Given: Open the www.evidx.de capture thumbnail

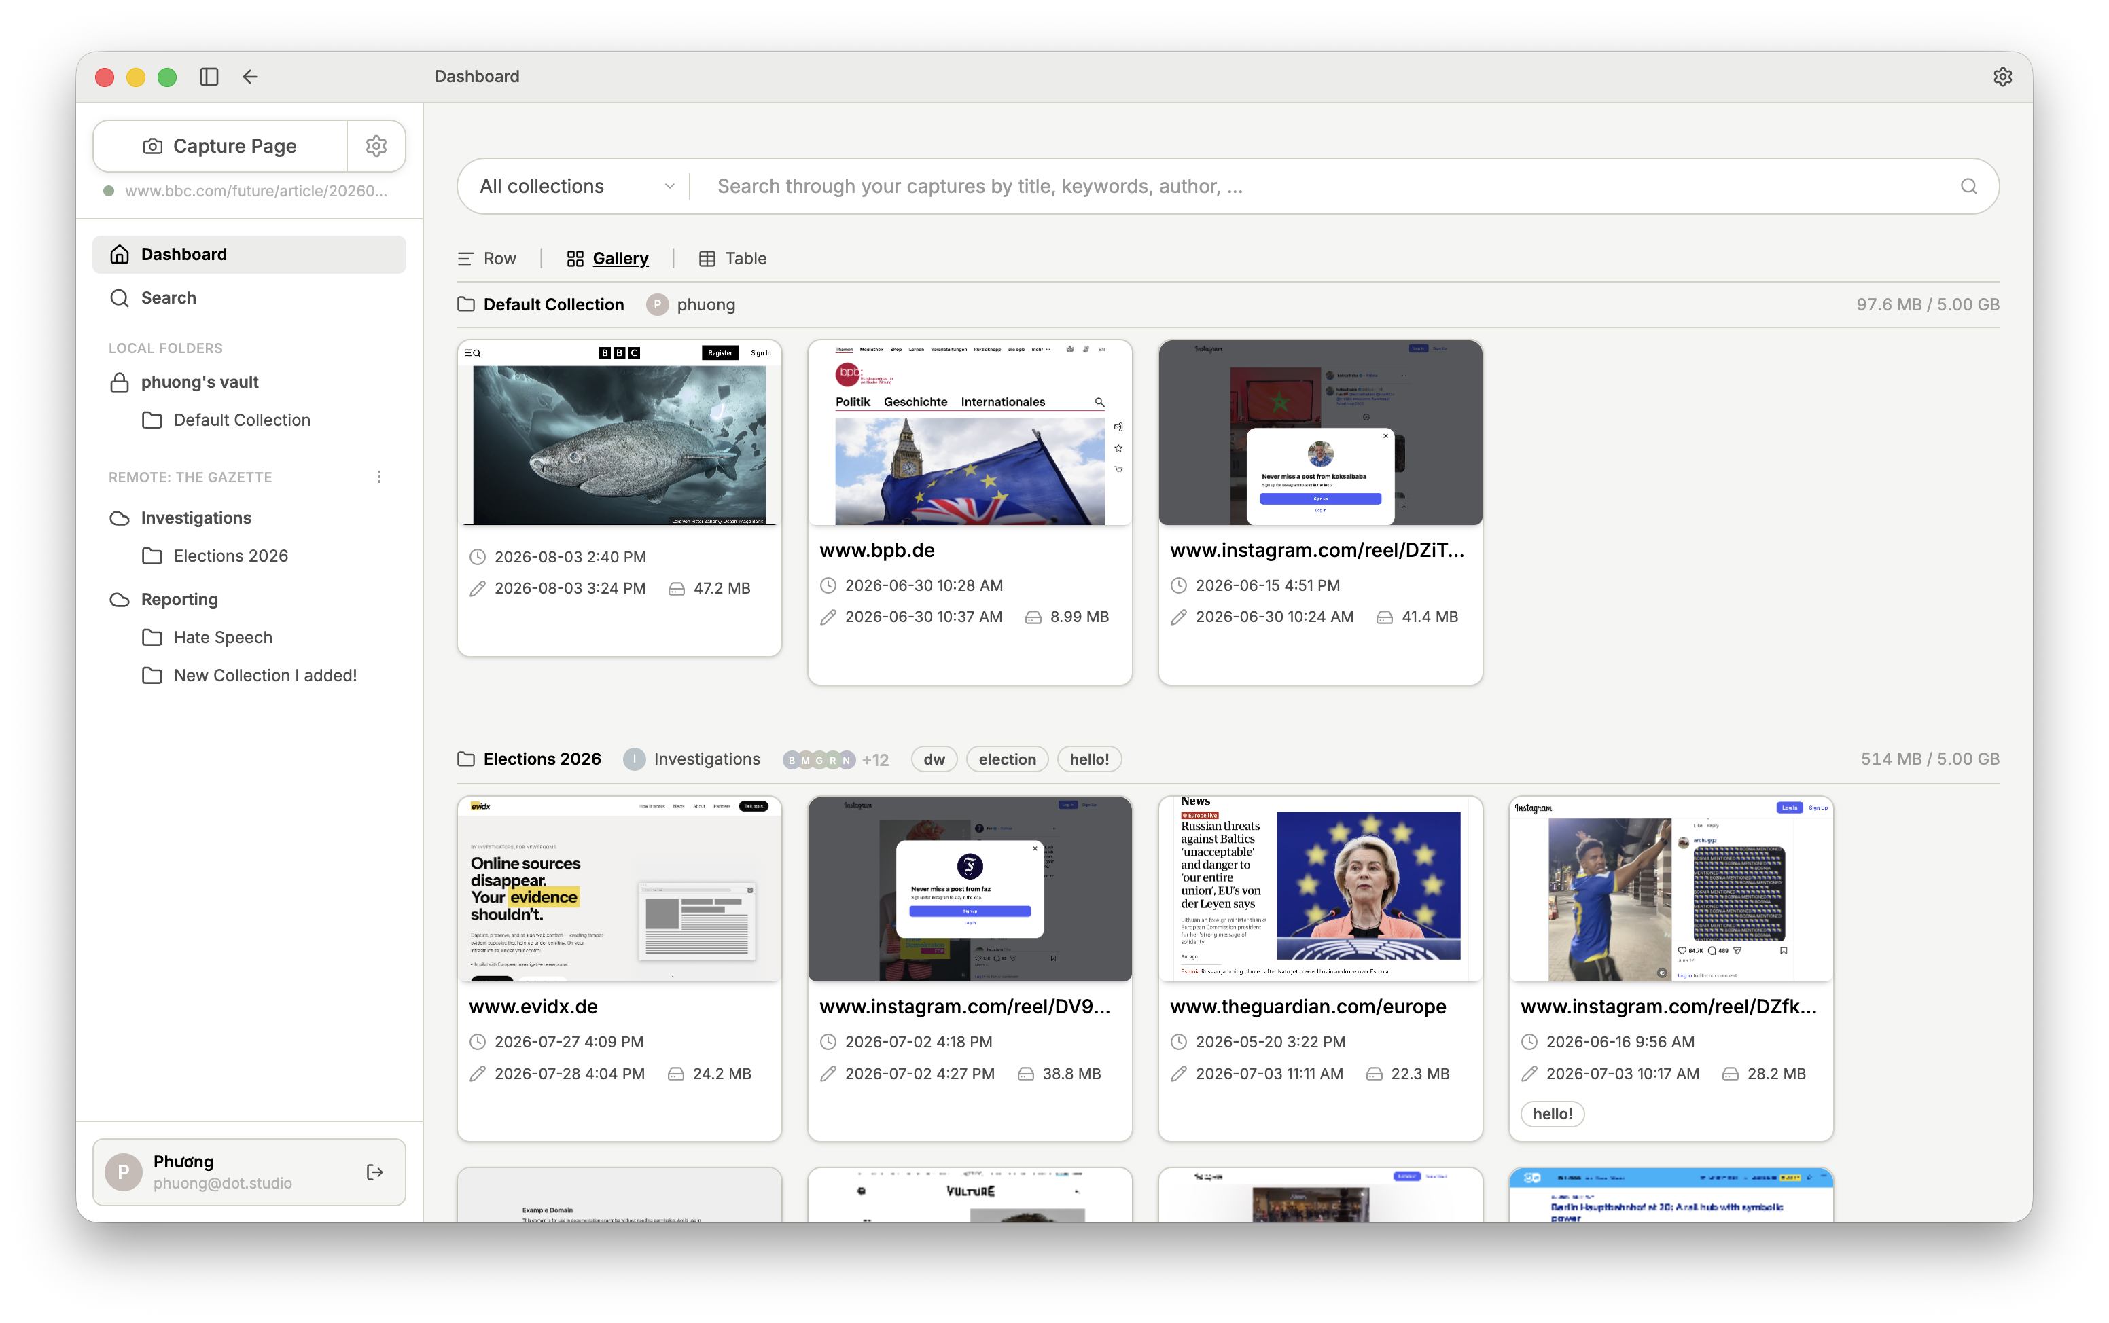Looking at the screenshot, I should pos(619,889).
